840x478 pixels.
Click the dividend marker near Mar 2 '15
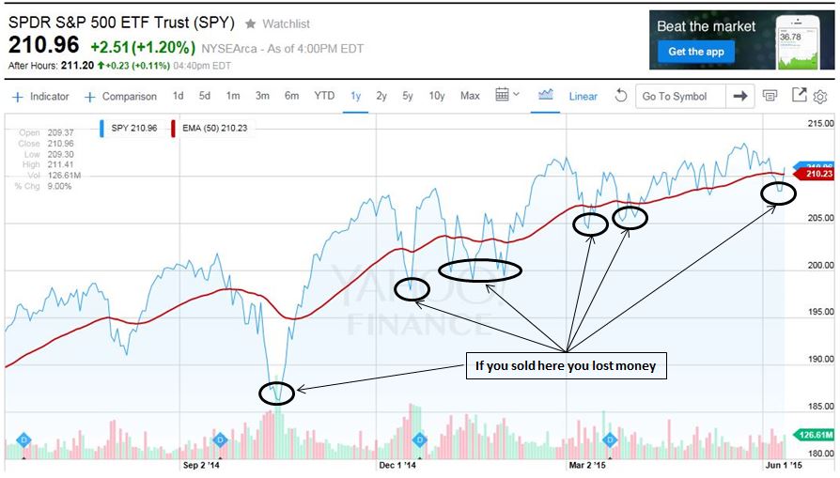pos(609,439)
